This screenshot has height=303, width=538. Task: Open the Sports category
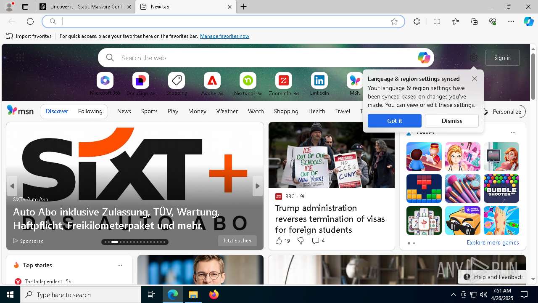(x=149, y=111)
